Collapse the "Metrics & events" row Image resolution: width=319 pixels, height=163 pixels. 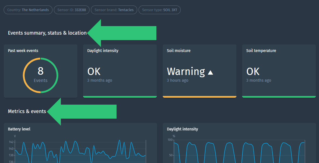(x=27, y=111)
